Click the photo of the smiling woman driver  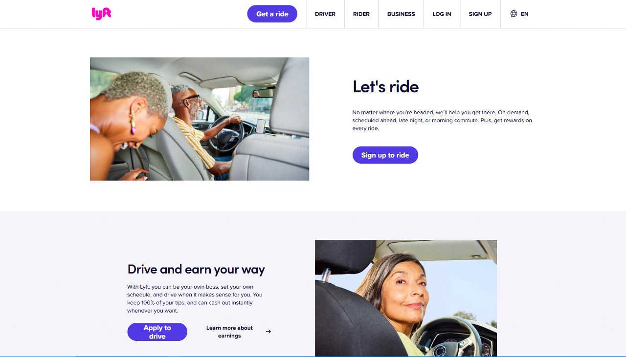click(x=406, y=298)
